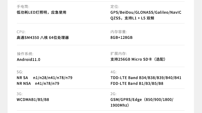Select the 8GB+128GB value

121,38
